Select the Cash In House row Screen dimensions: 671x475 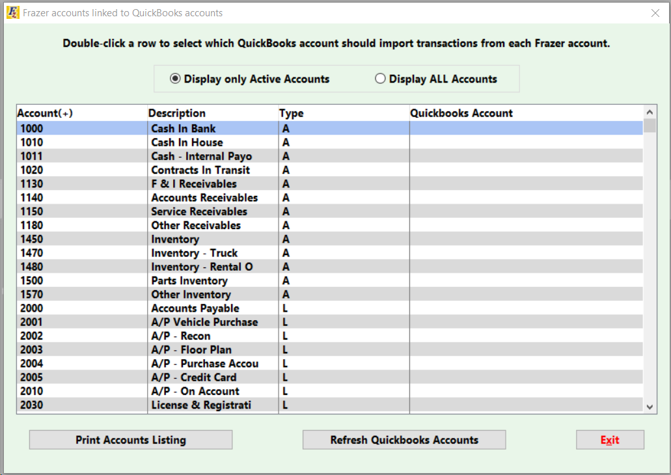tap(330, 142)
